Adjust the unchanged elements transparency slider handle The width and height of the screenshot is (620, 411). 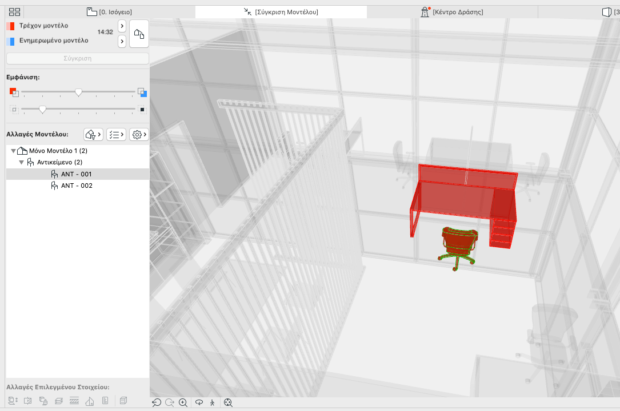[x=42, y=110]
